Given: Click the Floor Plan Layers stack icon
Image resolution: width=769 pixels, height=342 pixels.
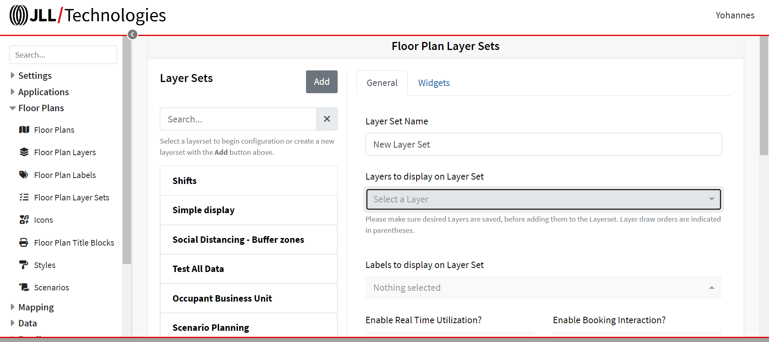Looking at the screenshot, I should (24, 152).
